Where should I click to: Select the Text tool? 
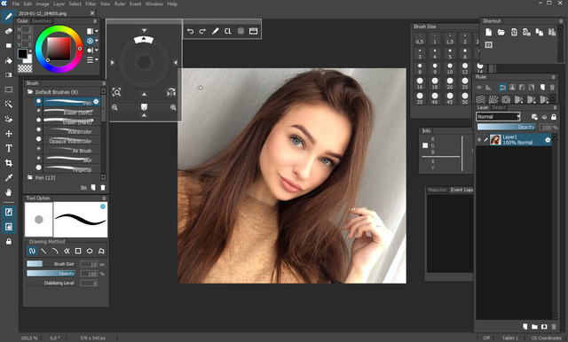[8, 148]
